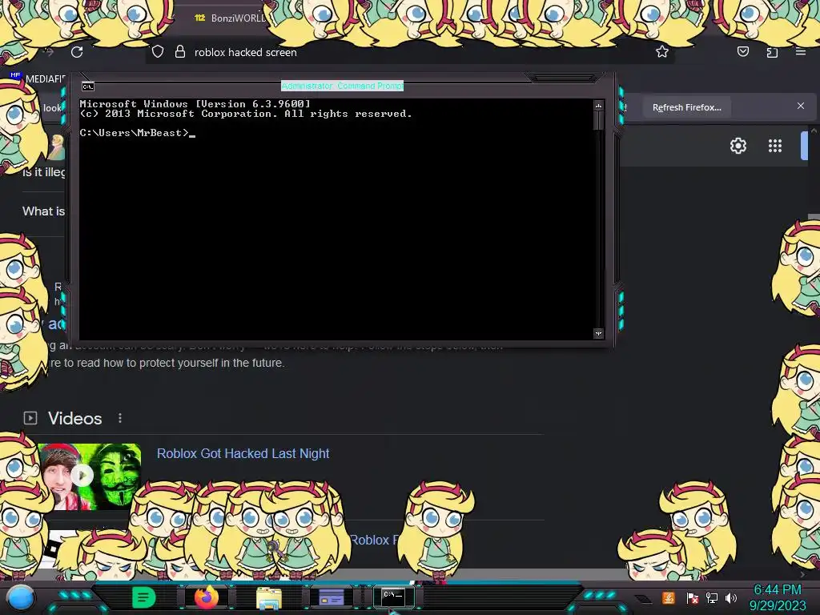The image size is (820, 615).
Task: Open the Videos section options menu
Action: tap(120, 418)
